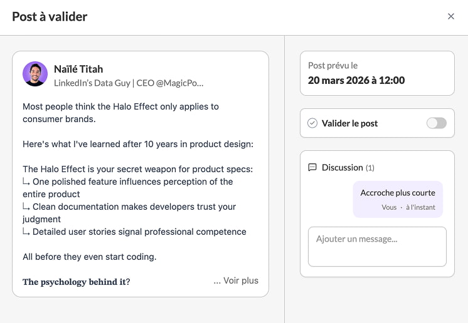The width and height of the screenshot is (468, 323).
Task: Click the "Here's what I've learned" sentence
Action: pos(138,144)
